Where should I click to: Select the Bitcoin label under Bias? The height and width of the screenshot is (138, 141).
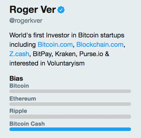[x=19, y=86]
